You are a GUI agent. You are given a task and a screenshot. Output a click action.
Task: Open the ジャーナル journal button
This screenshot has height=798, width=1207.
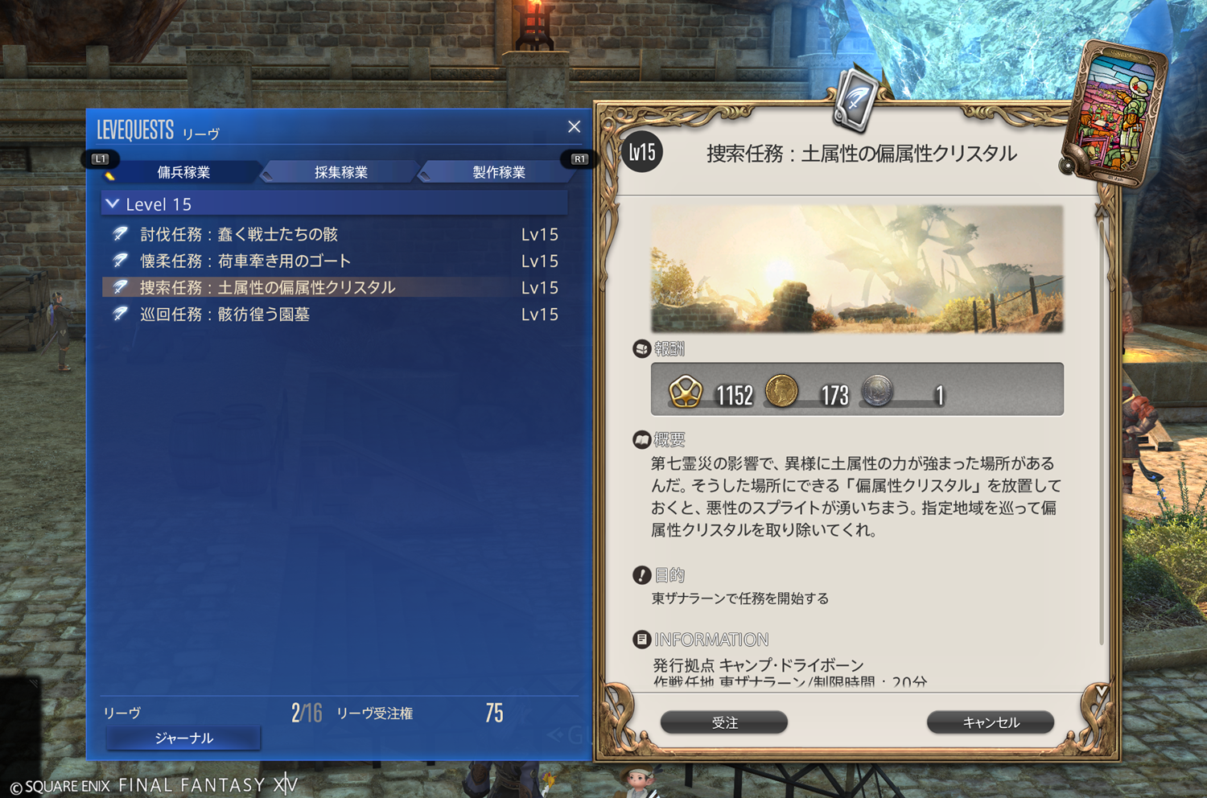click(x=183, y=738)
